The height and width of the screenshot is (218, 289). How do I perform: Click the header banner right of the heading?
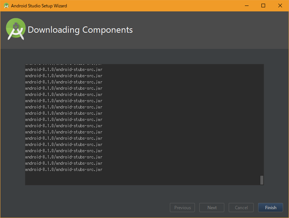(x=210, y=30)
